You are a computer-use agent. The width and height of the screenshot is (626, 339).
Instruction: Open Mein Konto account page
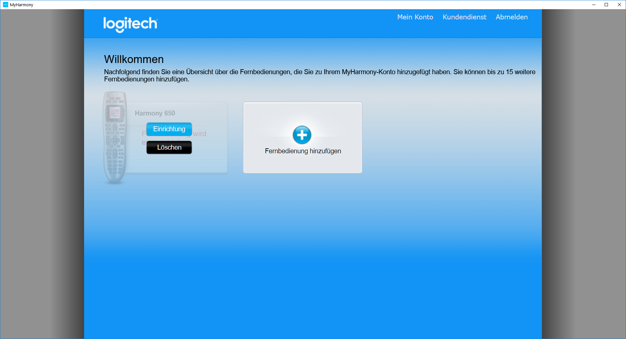[415, 17]
